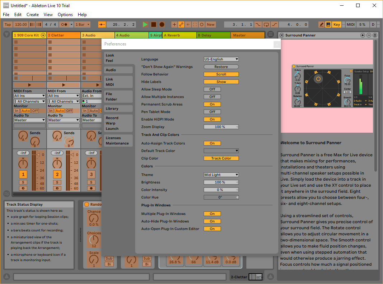
Task: Enable Allow Sleep Mode
Action: coord(212,89)
